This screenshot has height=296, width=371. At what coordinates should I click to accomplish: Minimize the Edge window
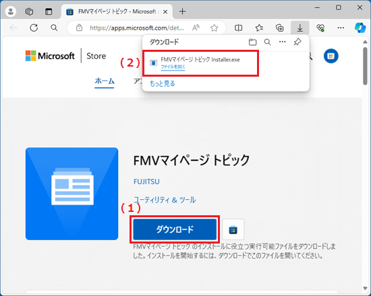(317, 7)
